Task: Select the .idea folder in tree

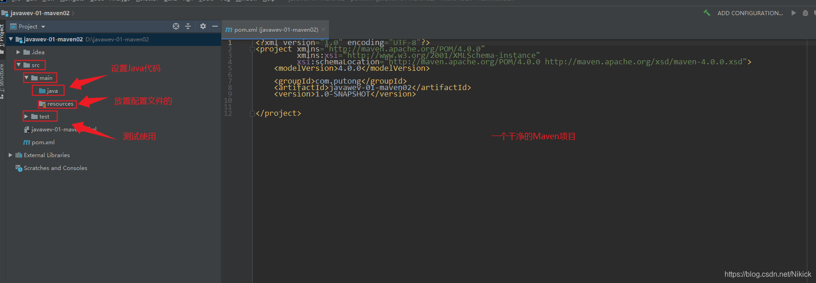Action: (x=38, y=52)
